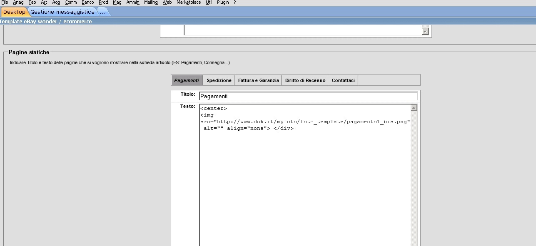Select the Diritto di Recesso tab

pyautogui.click(x=305, y=80)
